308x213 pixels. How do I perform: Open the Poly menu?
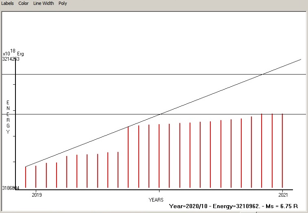click(63, 3)
